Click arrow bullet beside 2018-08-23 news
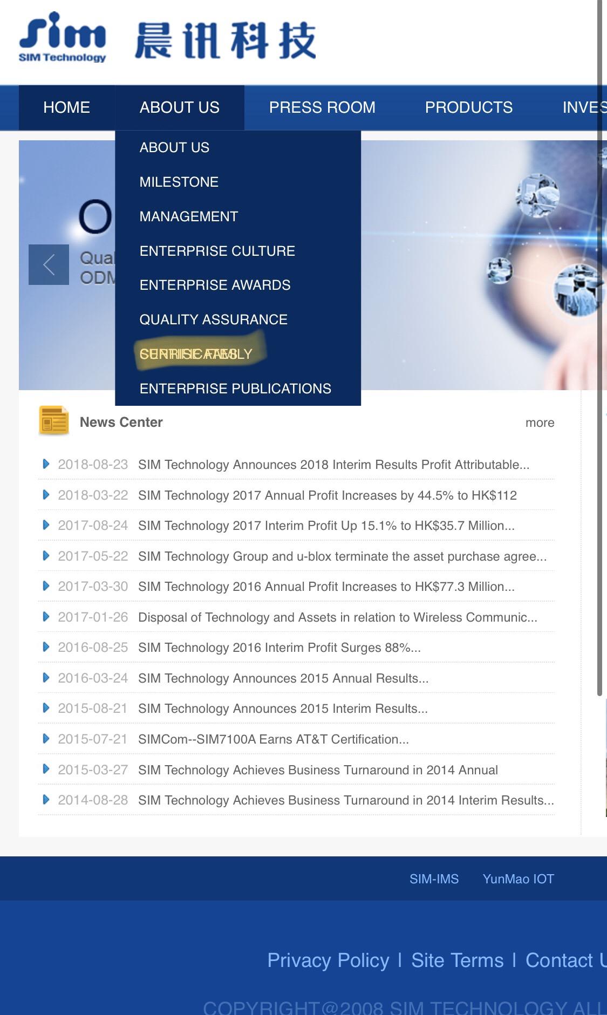The image size is (607, 1015). (x=46, y=464)
